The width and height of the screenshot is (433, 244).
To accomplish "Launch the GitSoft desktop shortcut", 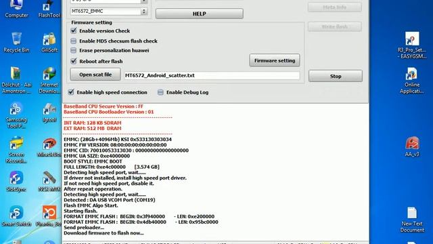I will click(x=49, y=42).
